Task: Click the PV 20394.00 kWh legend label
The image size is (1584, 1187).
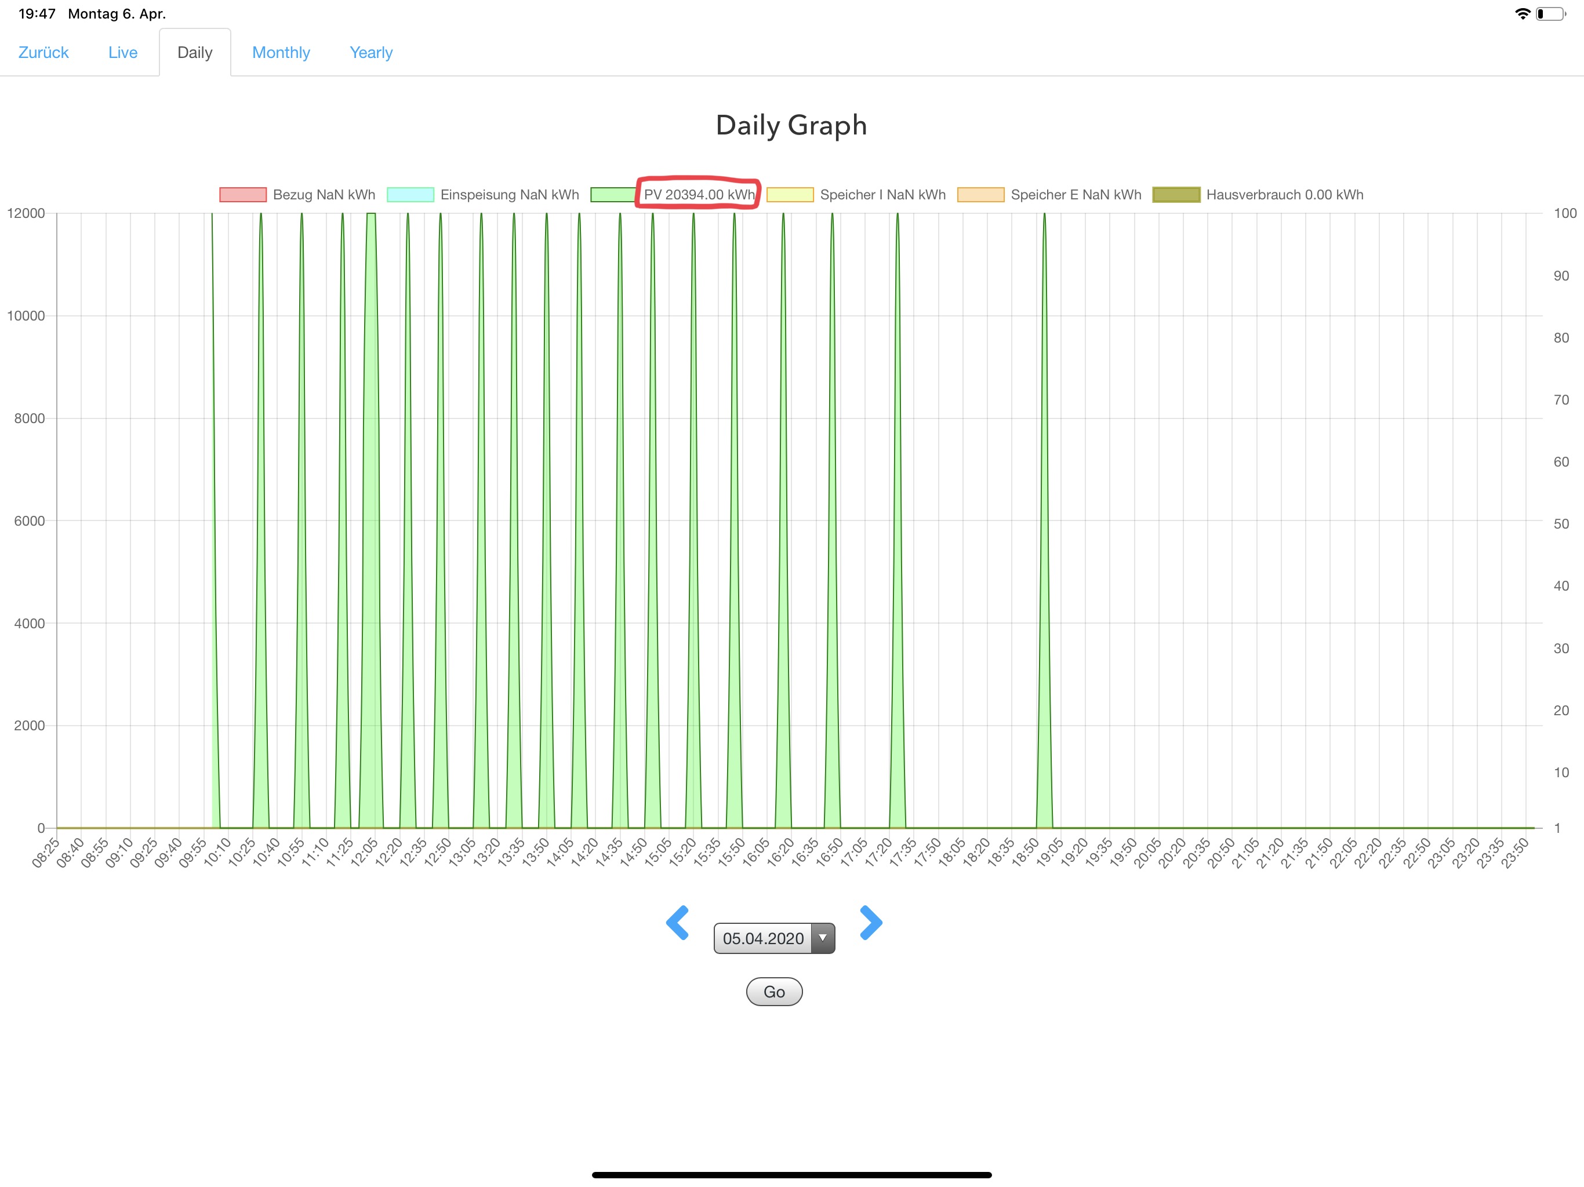Action: [x=699, y=195]
